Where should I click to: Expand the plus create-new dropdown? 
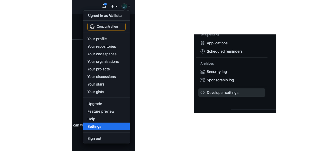(x=114, y=6)
